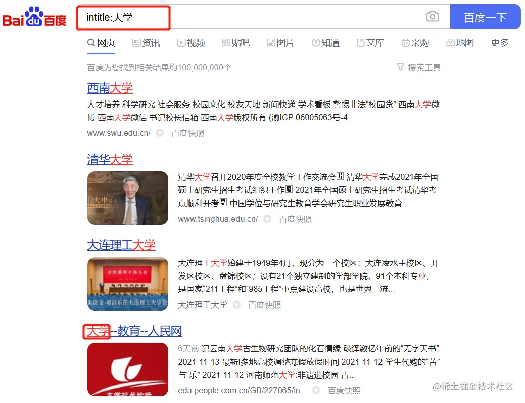Image resolution: width=525 pixels, height=403 pixels.
Task: Click 大连理工大学 source label under snippet
Action: click(x=203, y=305)
